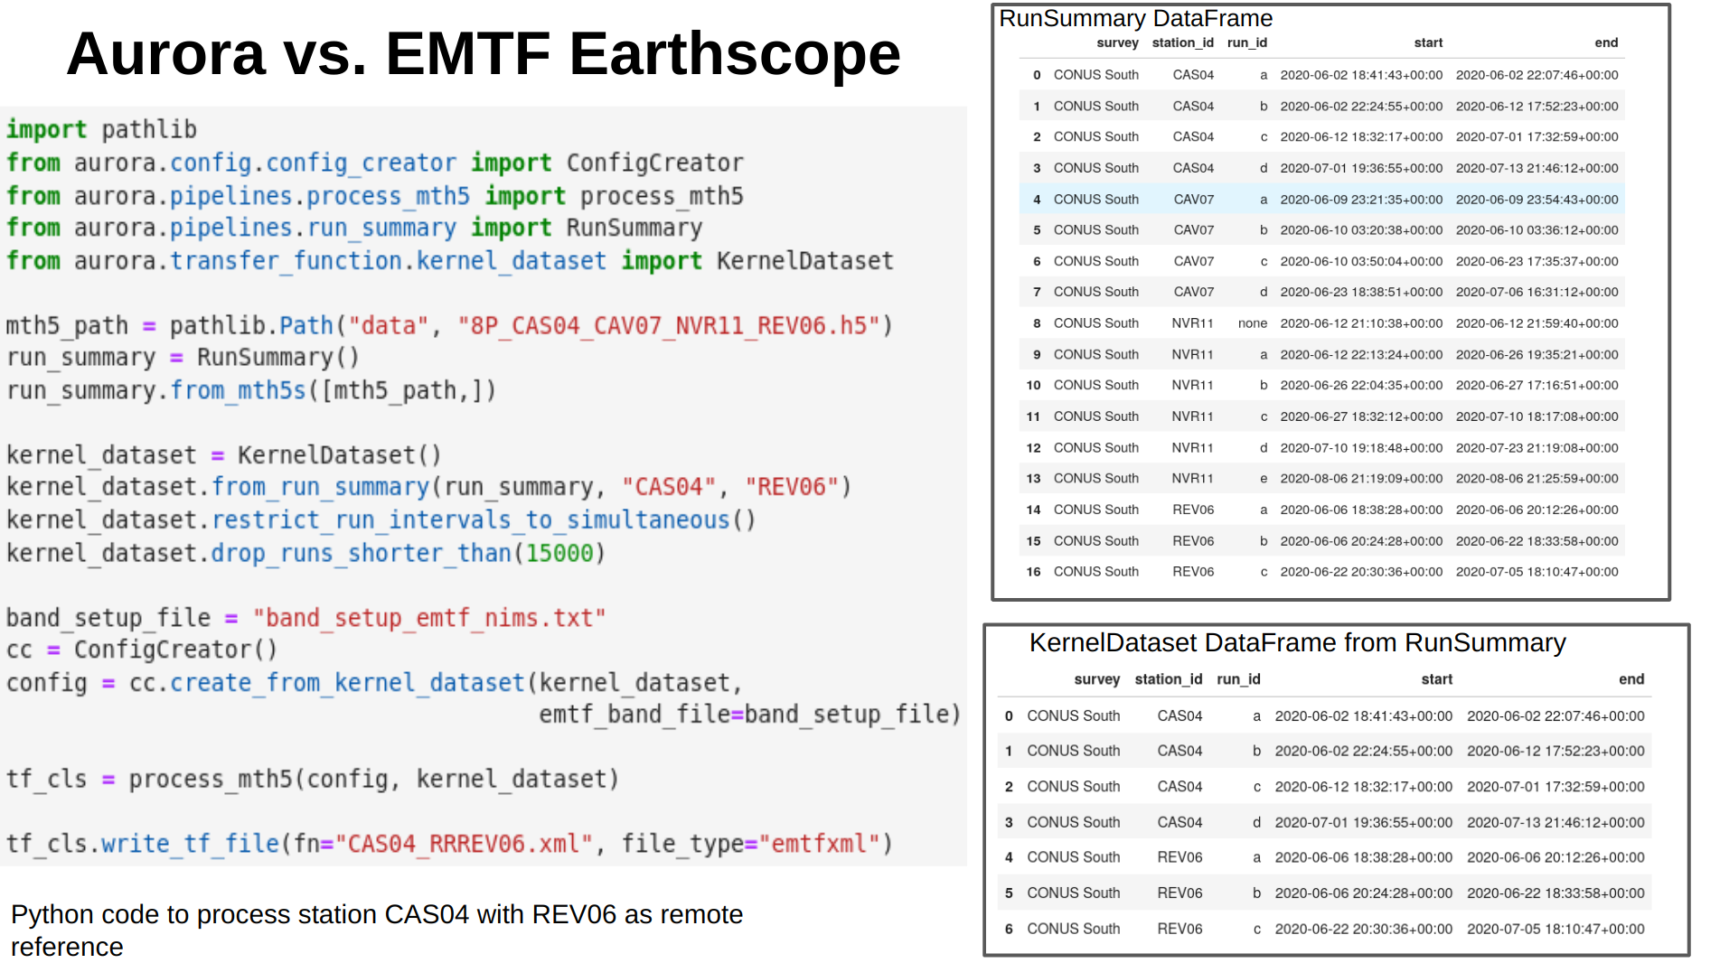
Task: Click 'KernelDataset DataFrame from RunSummary' heading
Action: [x=1297, y=643]
